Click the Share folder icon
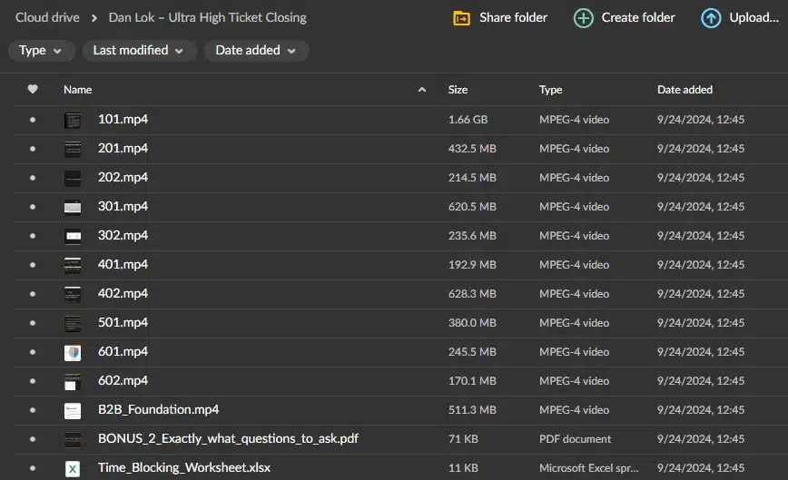This screenshot has height=480, width=788. point(461,18)
